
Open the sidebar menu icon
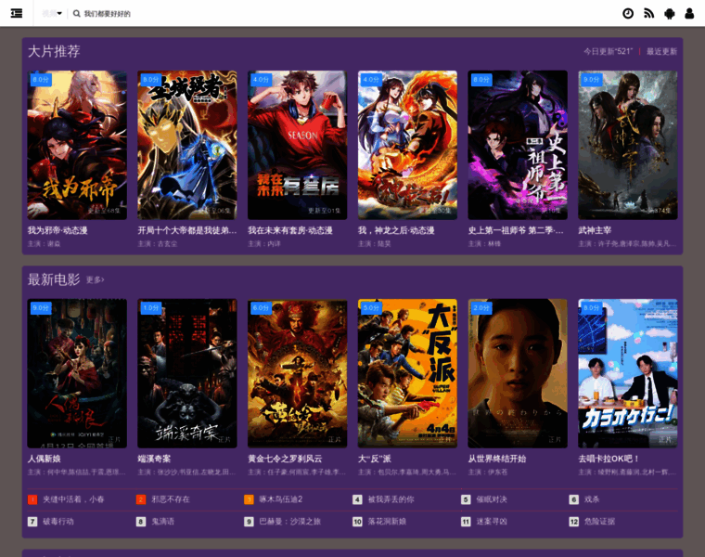17,14
